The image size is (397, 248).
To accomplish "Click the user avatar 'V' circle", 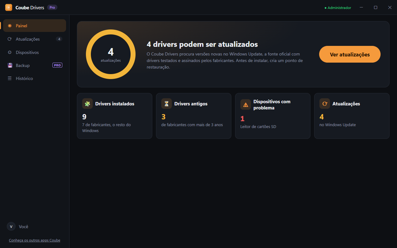I will [x=11, y=227].
